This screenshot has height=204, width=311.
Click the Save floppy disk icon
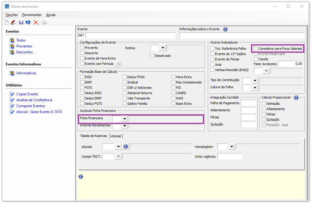[x=21, y=22]
